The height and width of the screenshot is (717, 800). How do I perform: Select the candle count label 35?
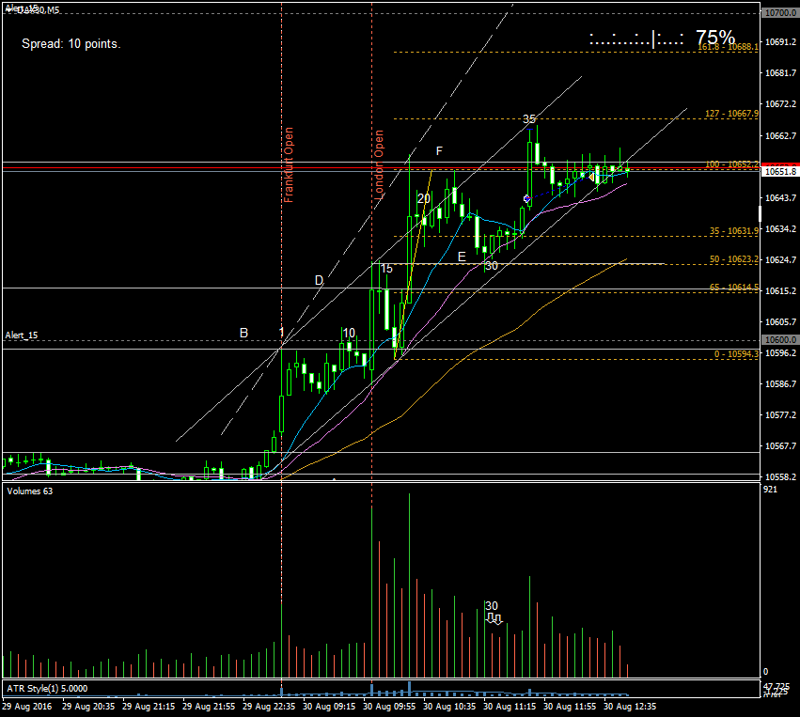529,119
